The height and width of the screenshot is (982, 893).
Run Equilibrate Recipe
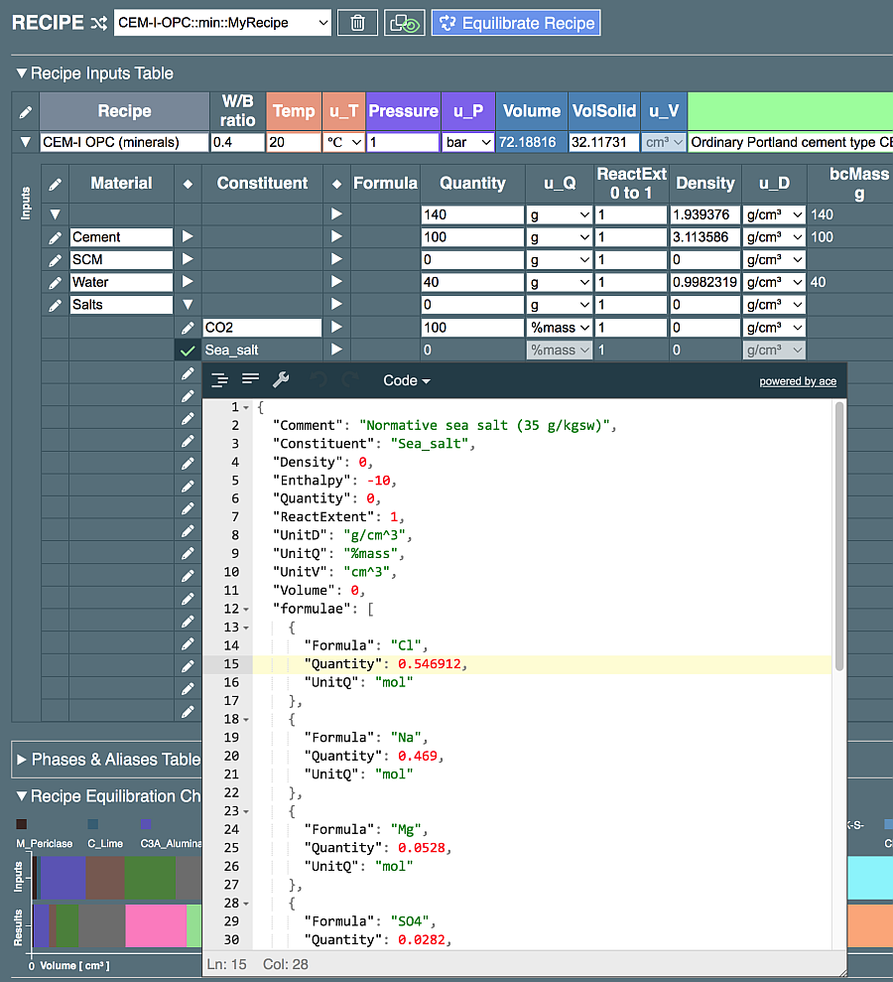tap(515, 22)
